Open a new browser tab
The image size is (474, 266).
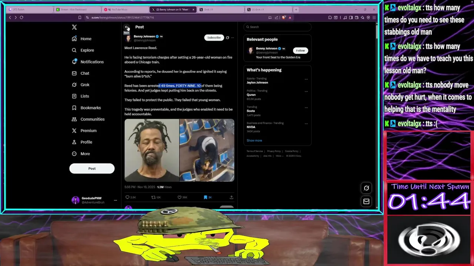[x=296, y=10]
